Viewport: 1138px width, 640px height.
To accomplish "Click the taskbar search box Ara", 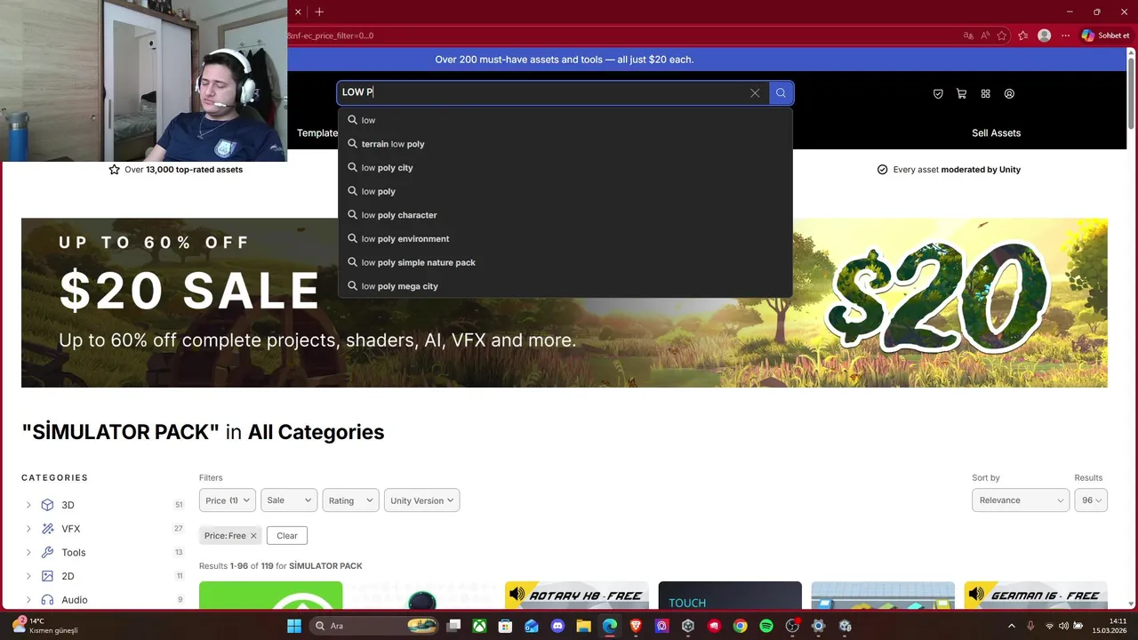I will click(x=373, y=626).
